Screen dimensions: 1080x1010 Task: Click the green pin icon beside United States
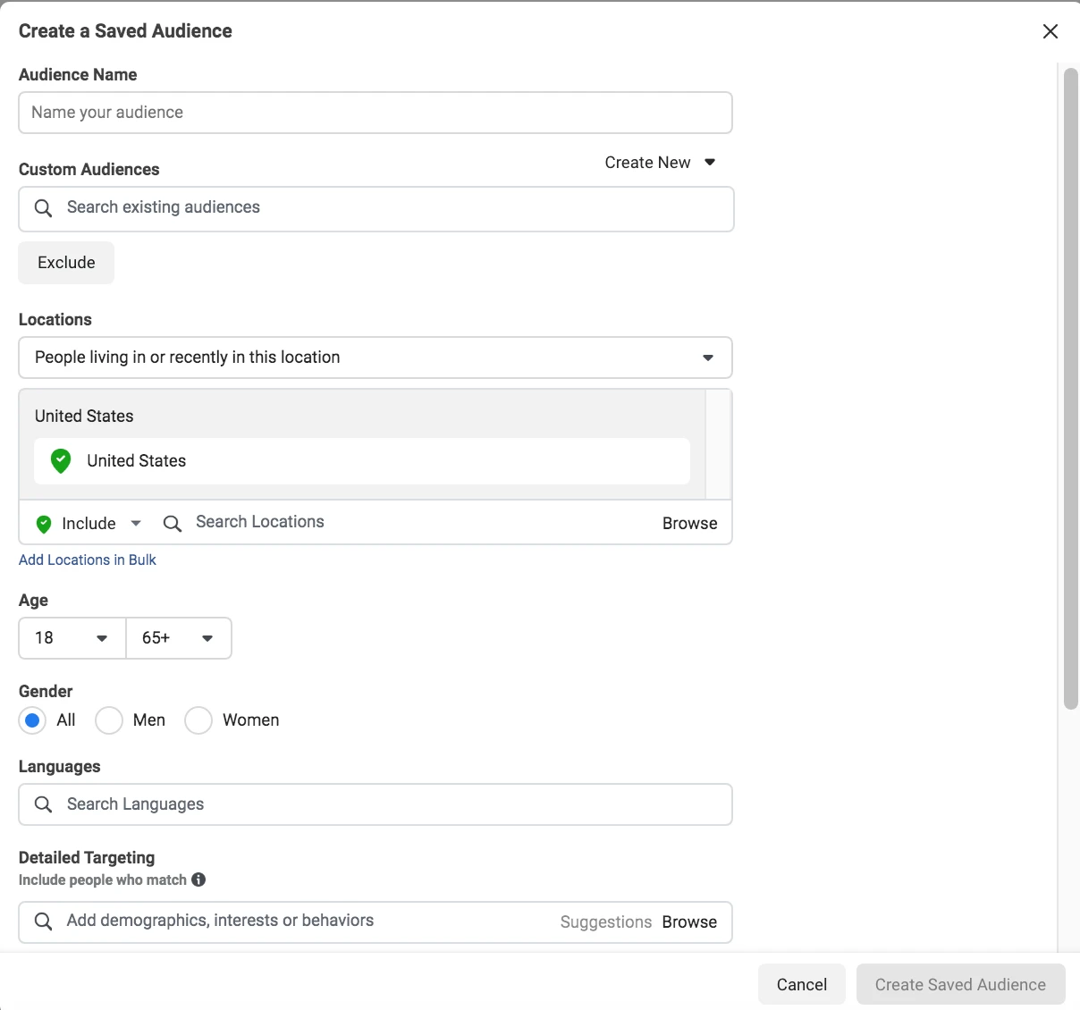tap(61, 461)
